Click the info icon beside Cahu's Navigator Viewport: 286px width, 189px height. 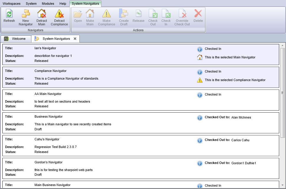(200, 140)
